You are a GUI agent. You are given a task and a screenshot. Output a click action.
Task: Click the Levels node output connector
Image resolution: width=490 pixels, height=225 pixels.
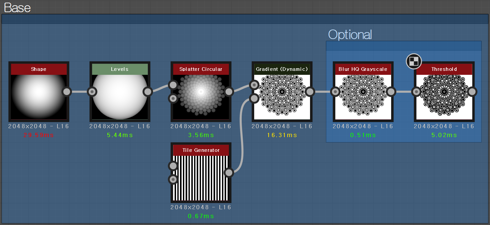point(148,92)
